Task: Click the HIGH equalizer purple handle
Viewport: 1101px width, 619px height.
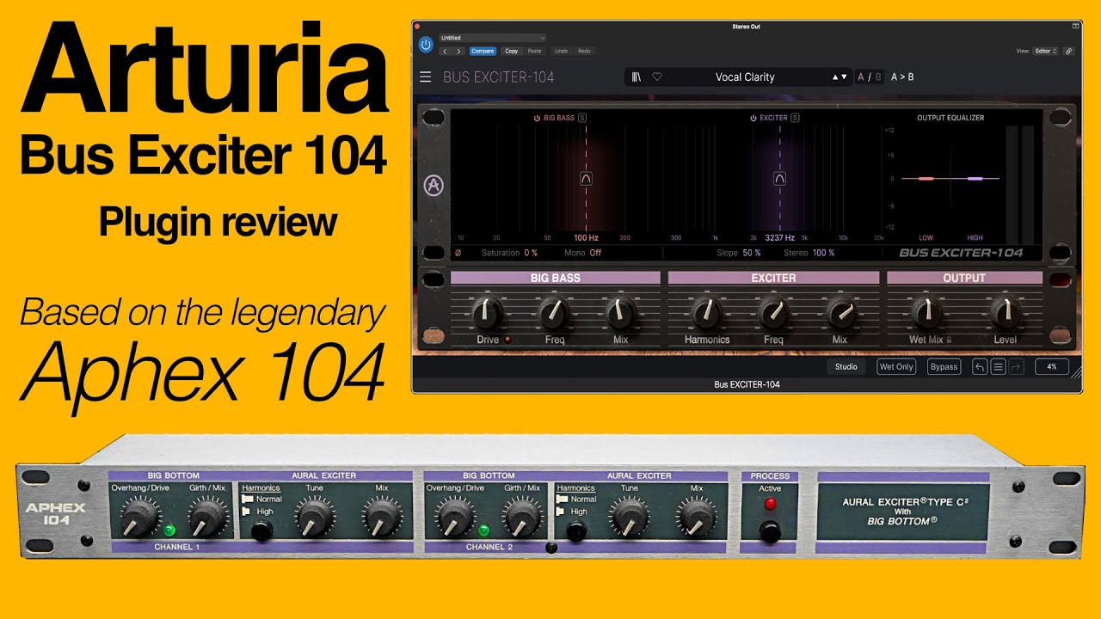Action: pyautogui.click(x=975, y=179)
